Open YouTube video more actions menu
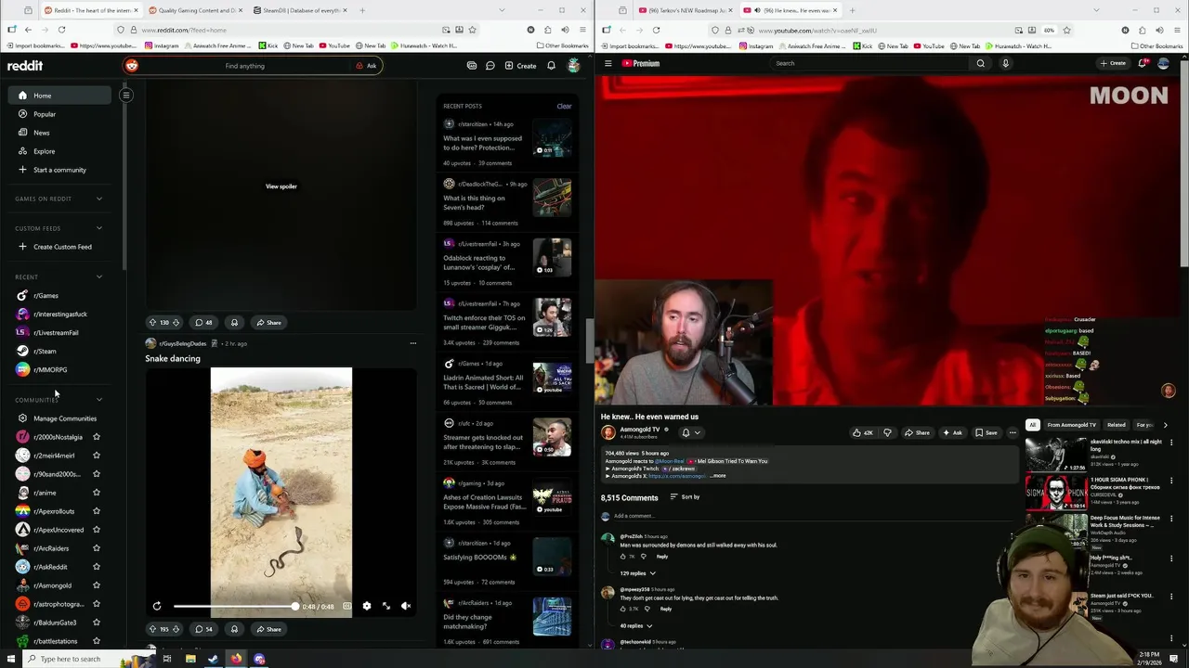 pos(1013,432)
